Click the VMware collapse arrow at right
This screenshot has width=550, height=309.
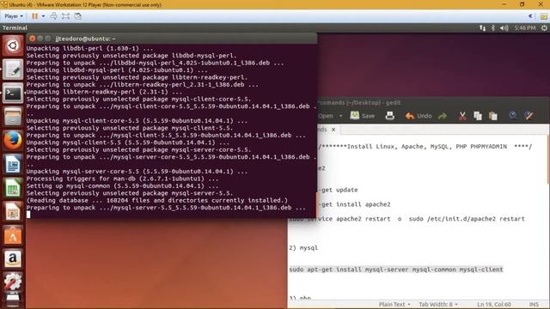[530, 16]
